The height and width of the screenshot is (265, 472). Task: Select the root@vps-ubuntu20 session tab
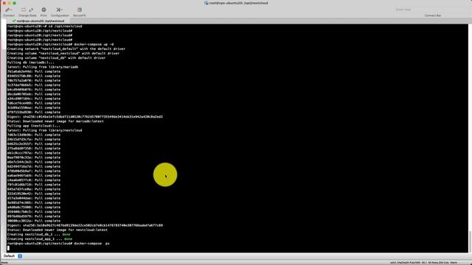[38, 21]
